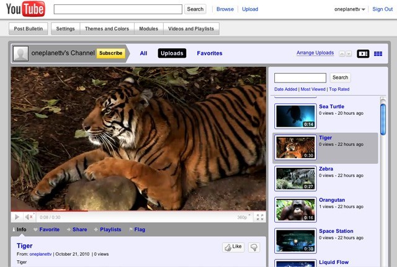Open the Settings tab
This screenshot has width=397, height=267.
pyautogui.click(x=65, y=29)
